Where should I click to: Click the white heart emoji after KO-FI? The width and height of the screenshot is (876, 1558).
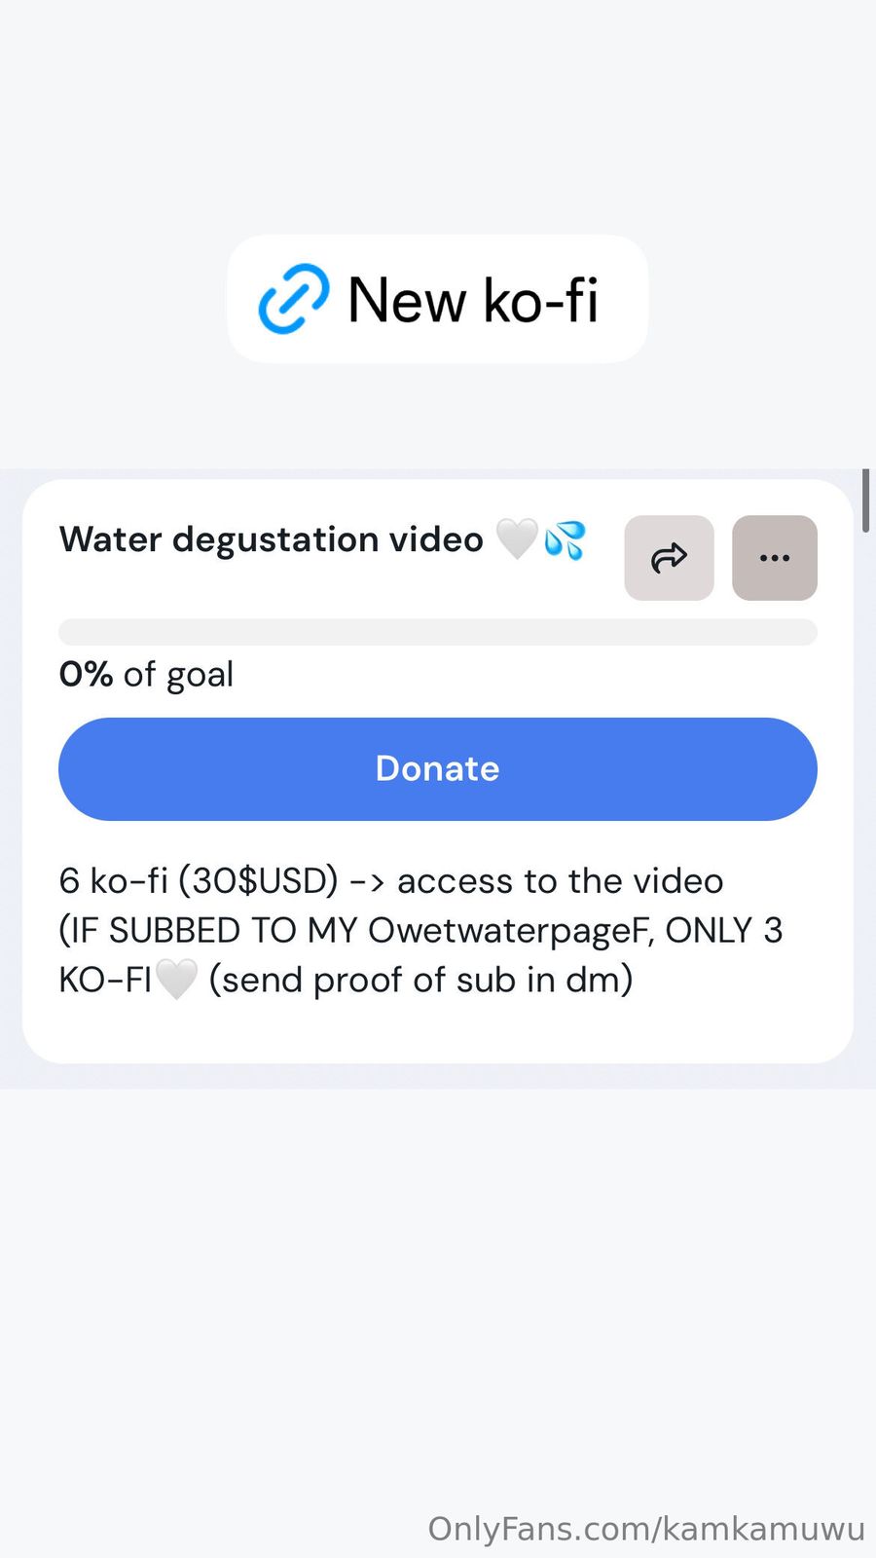176,980
